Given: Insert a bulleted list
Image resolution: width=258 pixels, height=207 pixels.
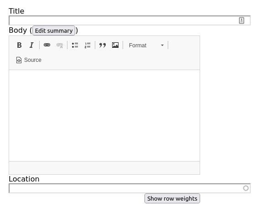Looking at the screenshot, I should point(75,45).
